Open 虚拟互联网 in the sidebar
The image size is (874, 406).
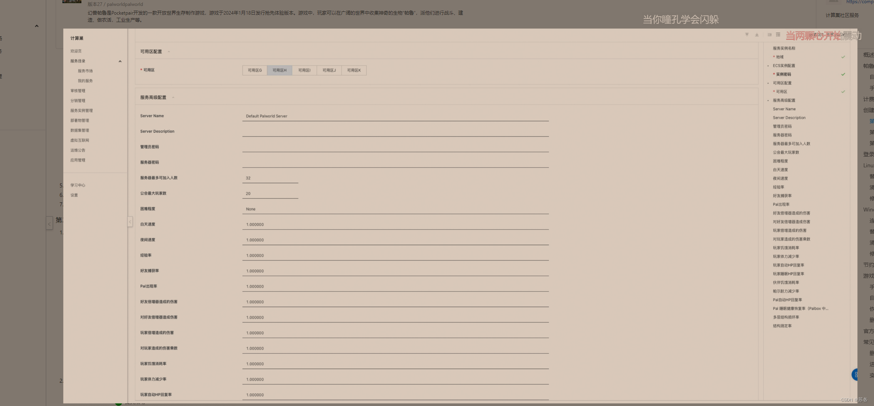coord(80,140)
